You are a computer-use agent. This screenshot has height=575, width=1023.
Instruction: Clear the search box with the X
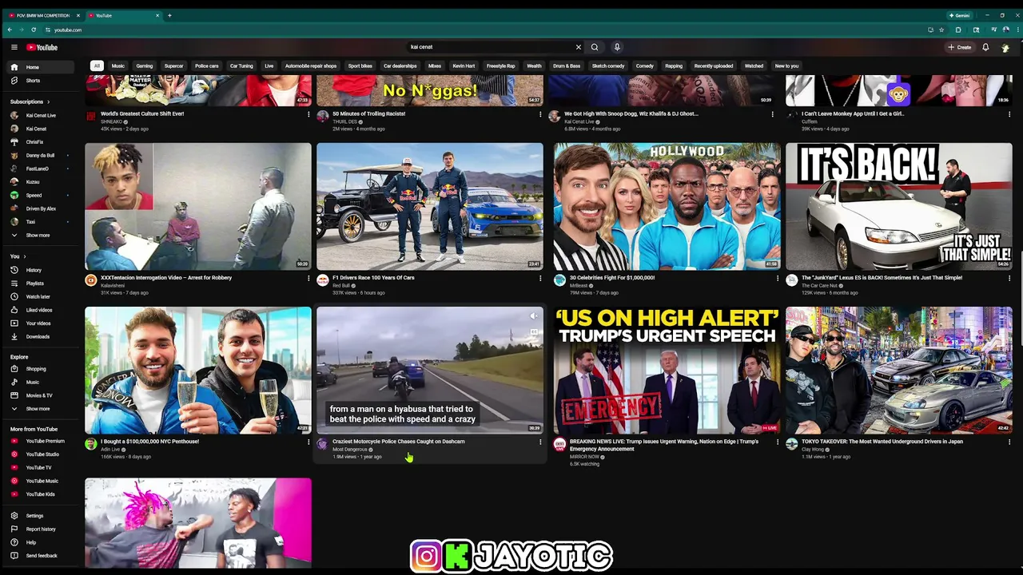(x=579, y=47)
